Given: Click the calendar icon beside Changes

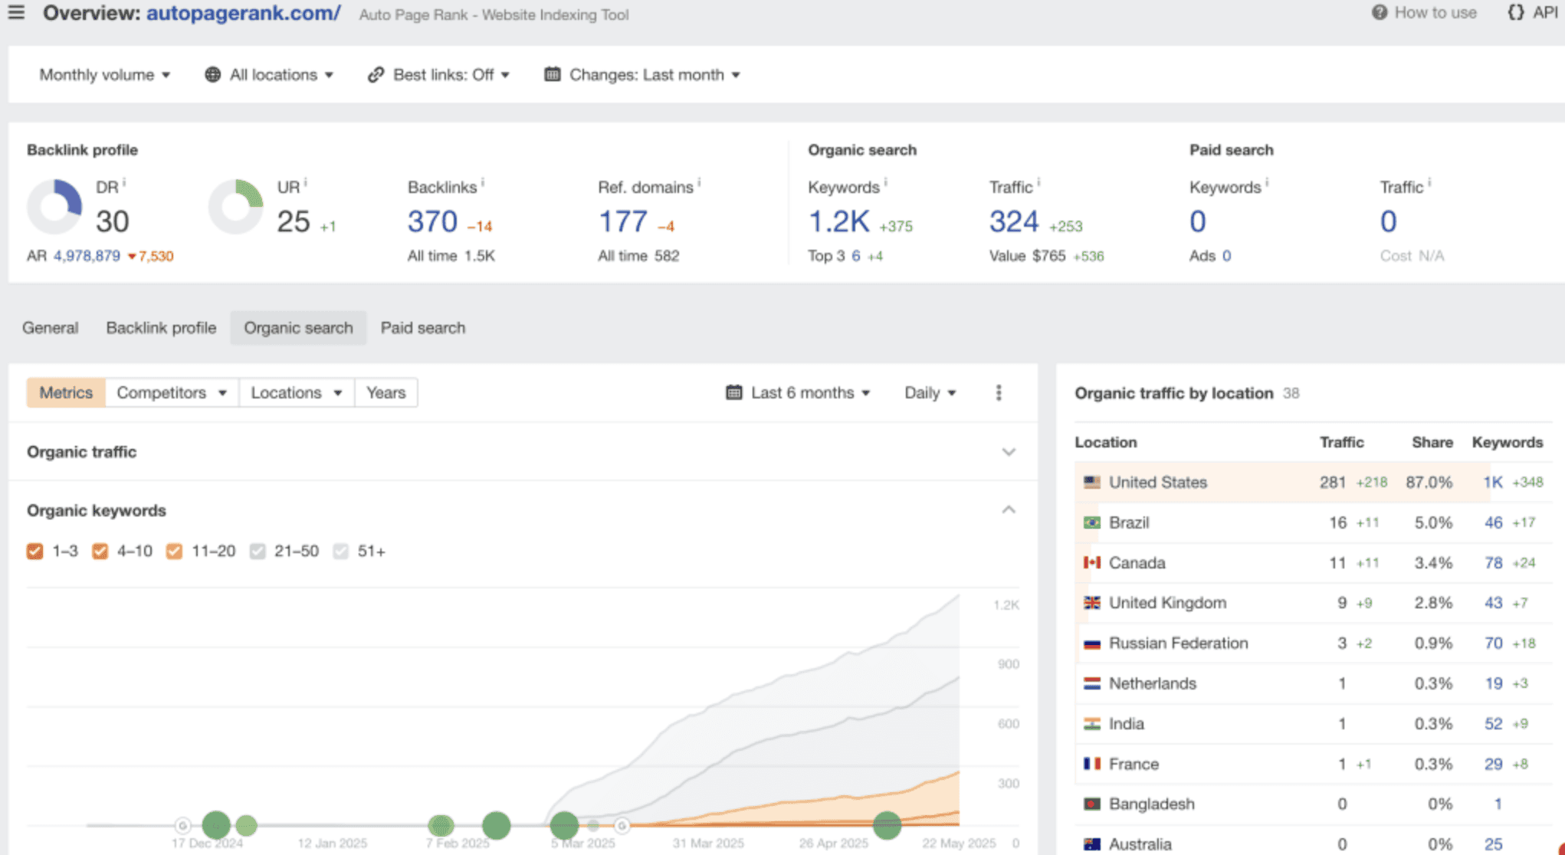Looking at the screenshot, I should pos(552,75).
